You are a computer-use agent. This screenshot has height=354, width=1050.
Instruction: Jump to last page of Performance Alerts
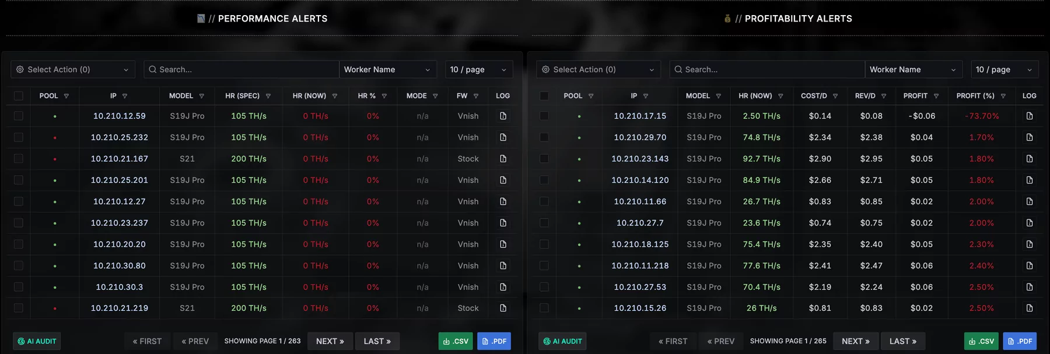click(x=377, y=341)
